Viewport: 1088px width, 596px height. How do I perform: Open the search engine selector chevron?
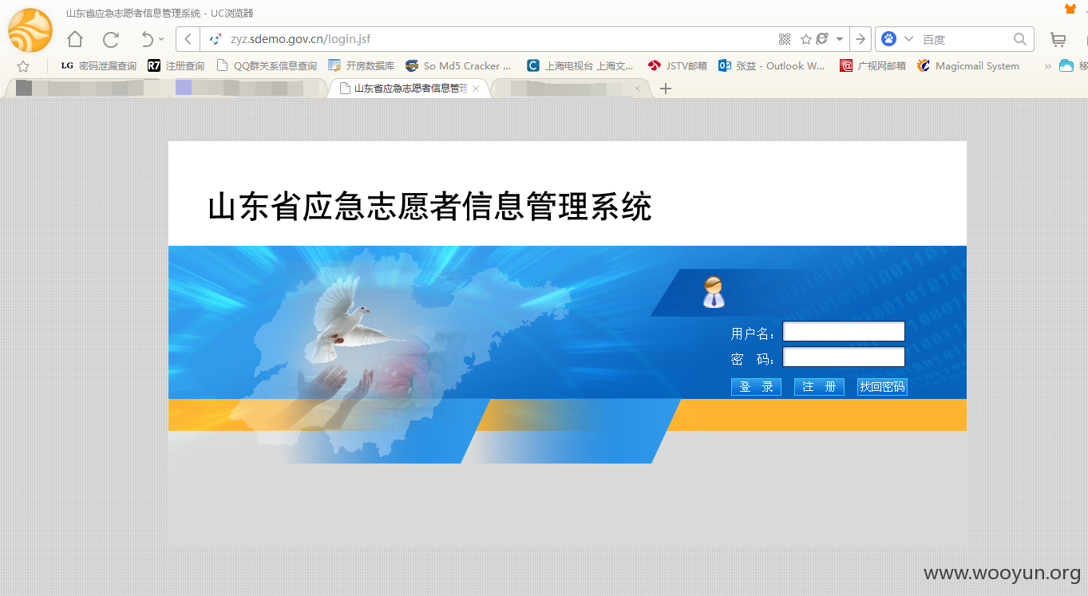(908, 39)
